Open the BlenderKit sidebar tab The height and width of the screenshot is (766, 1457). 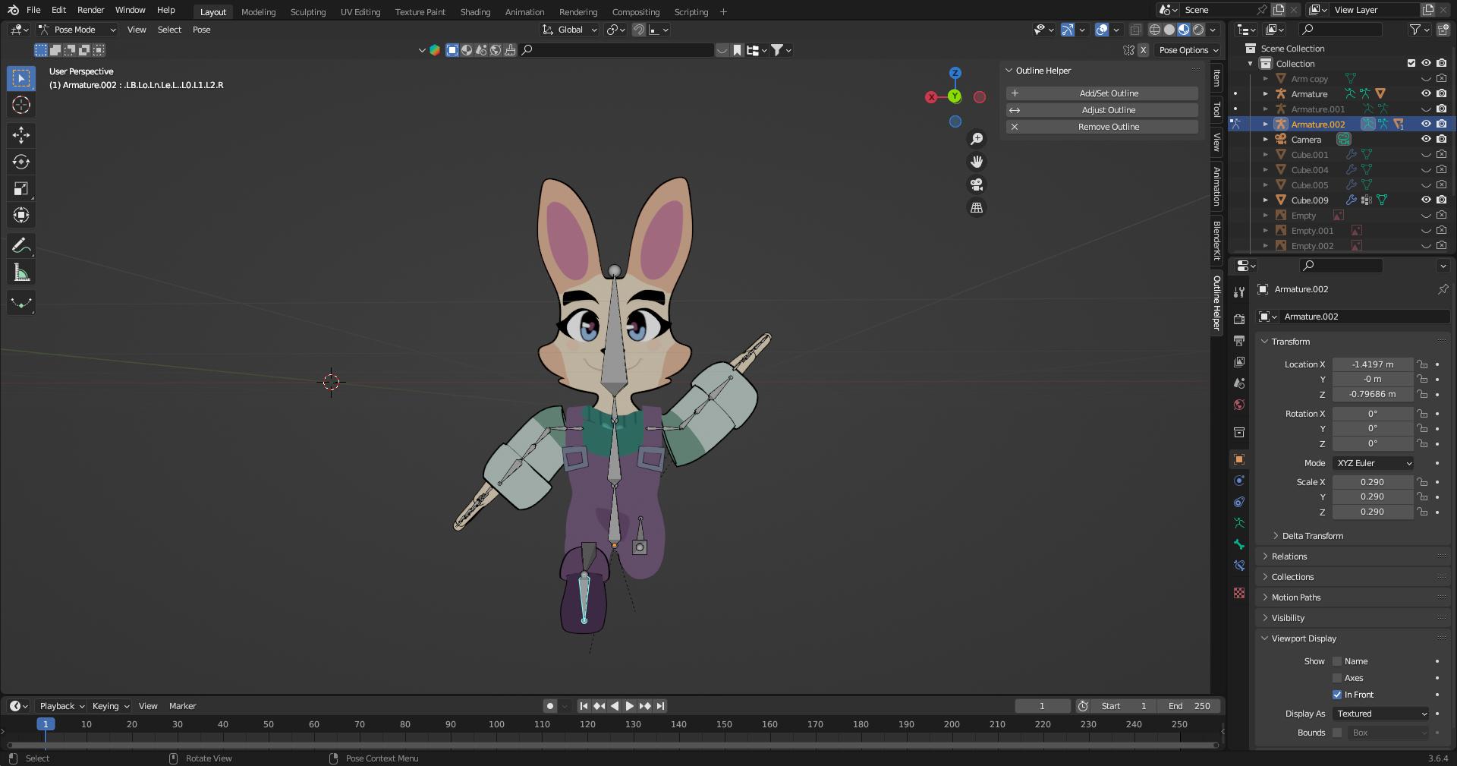tap(1216, 240)
